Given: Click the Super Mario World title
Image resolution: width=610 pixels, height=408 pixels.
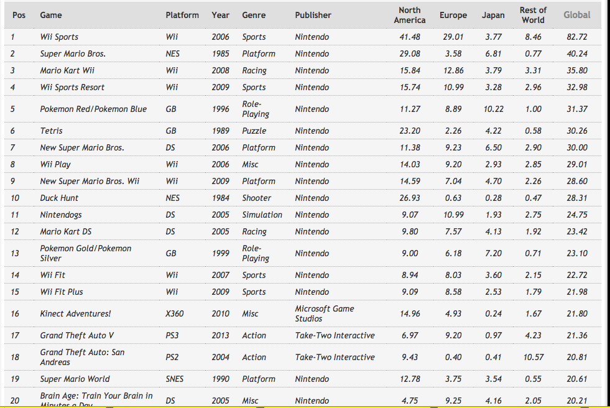Looking at the screenshot, I should pos(75,379).
